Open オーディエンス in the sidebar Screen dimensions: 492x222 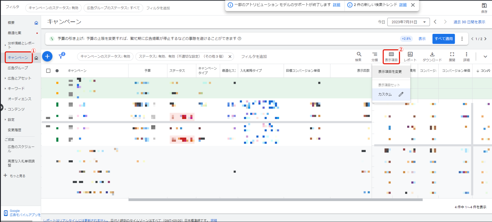tap(19, 99)
